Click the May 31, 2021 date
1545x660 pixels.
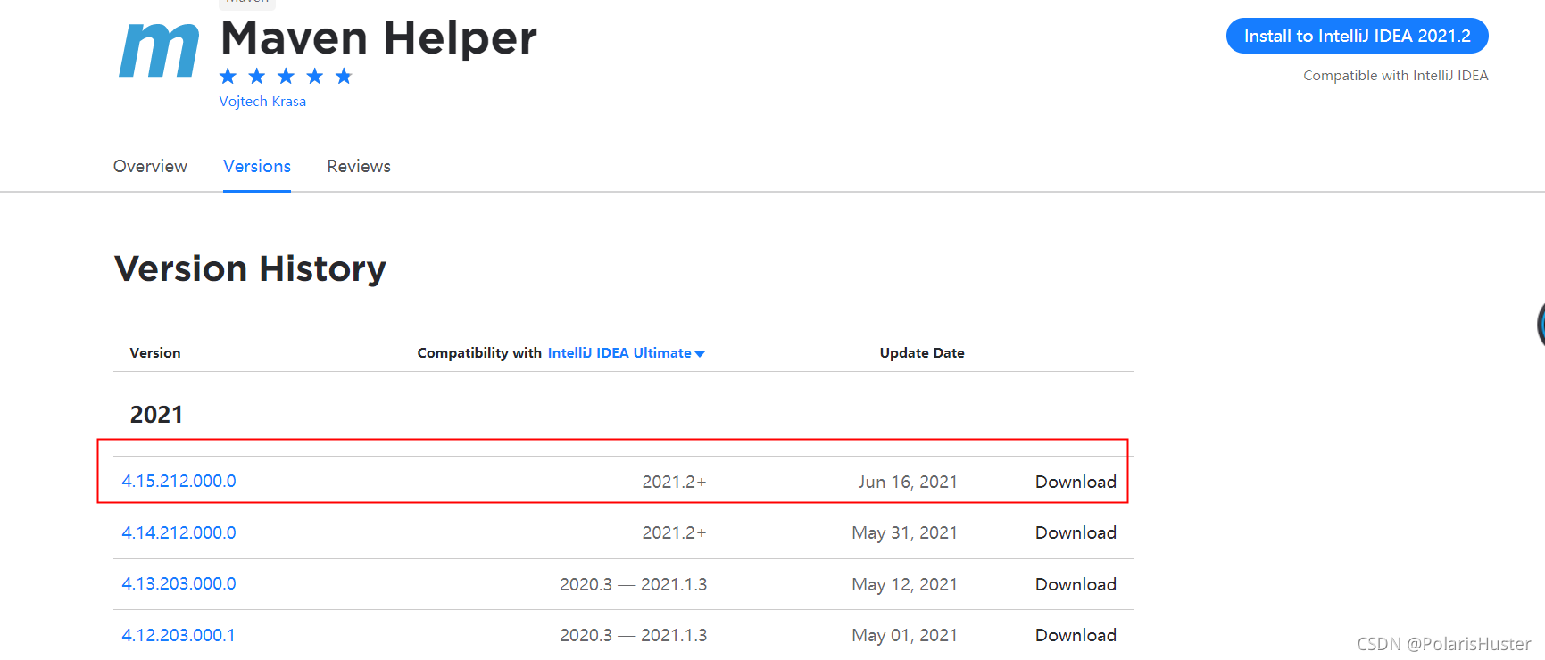coord(904,532)
